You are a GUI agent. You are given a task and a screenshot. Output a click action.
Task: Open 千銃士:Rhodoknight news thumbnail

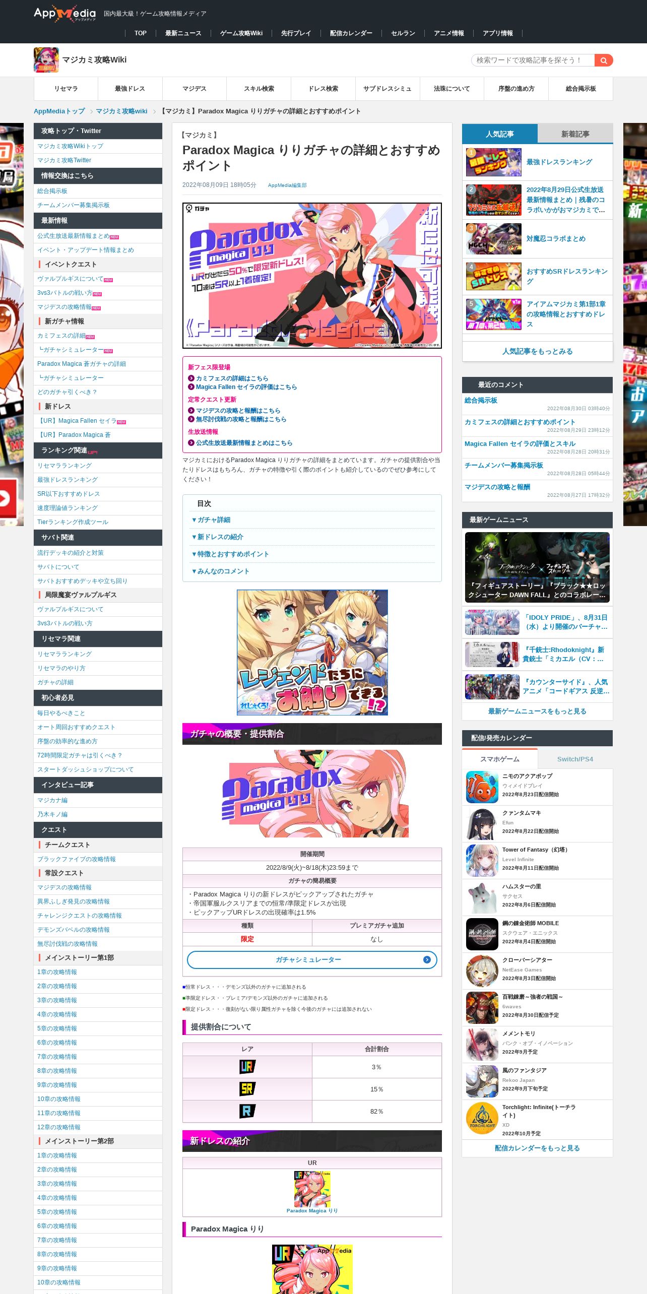point(492,655)
